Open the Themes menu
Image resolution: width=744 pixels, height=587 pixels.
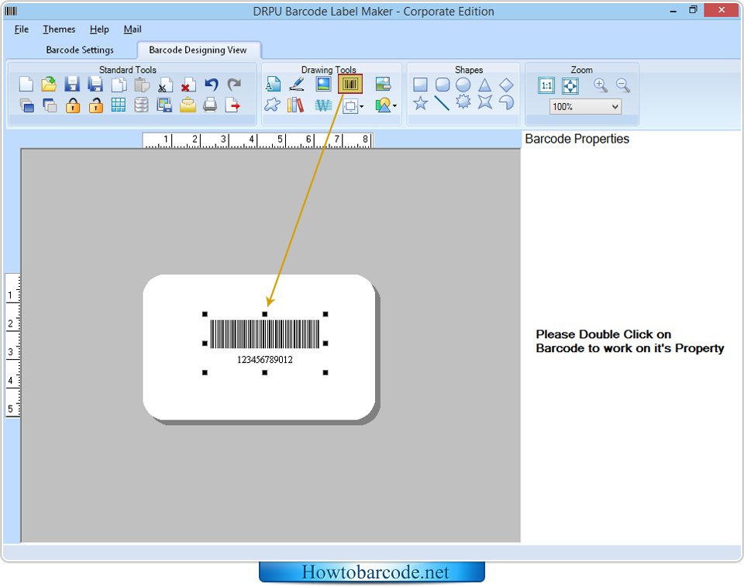pyautogui.click(x=59, y=29)
